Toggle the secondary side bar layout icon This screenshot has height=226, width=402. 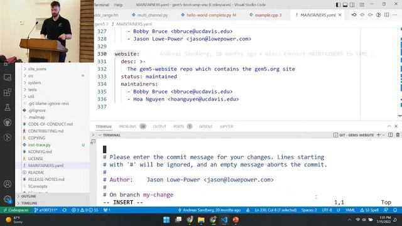352,4
